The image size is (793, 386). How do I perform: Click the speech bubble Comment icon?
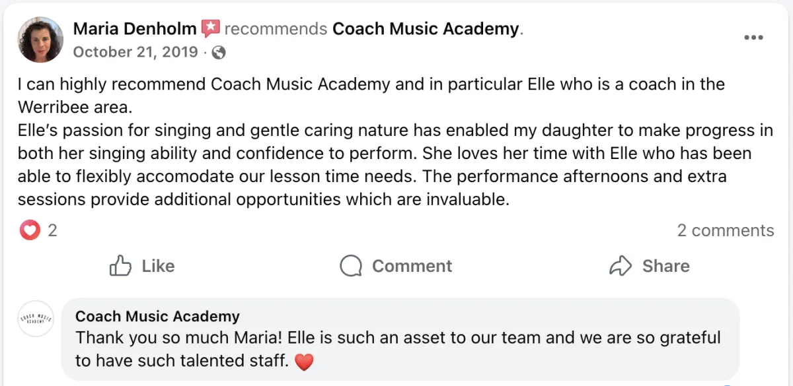351,266
